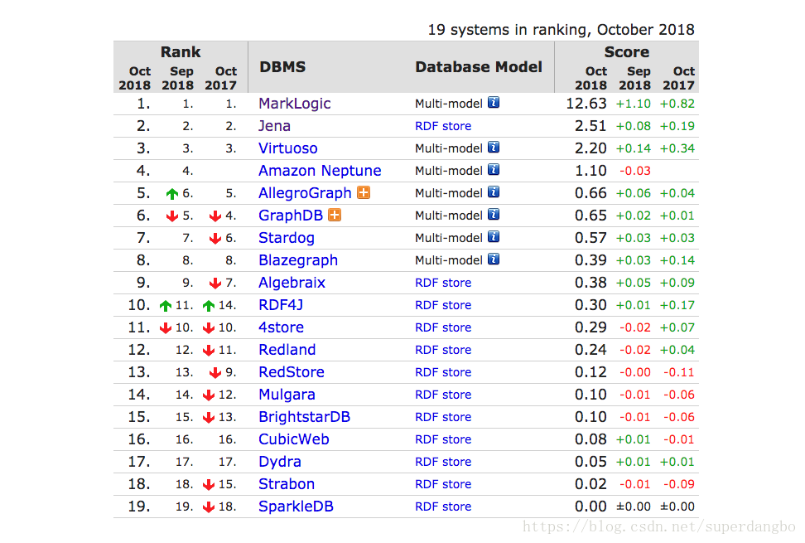Open the CubicWeb link
805x543 pixels.
click(294, 439)
